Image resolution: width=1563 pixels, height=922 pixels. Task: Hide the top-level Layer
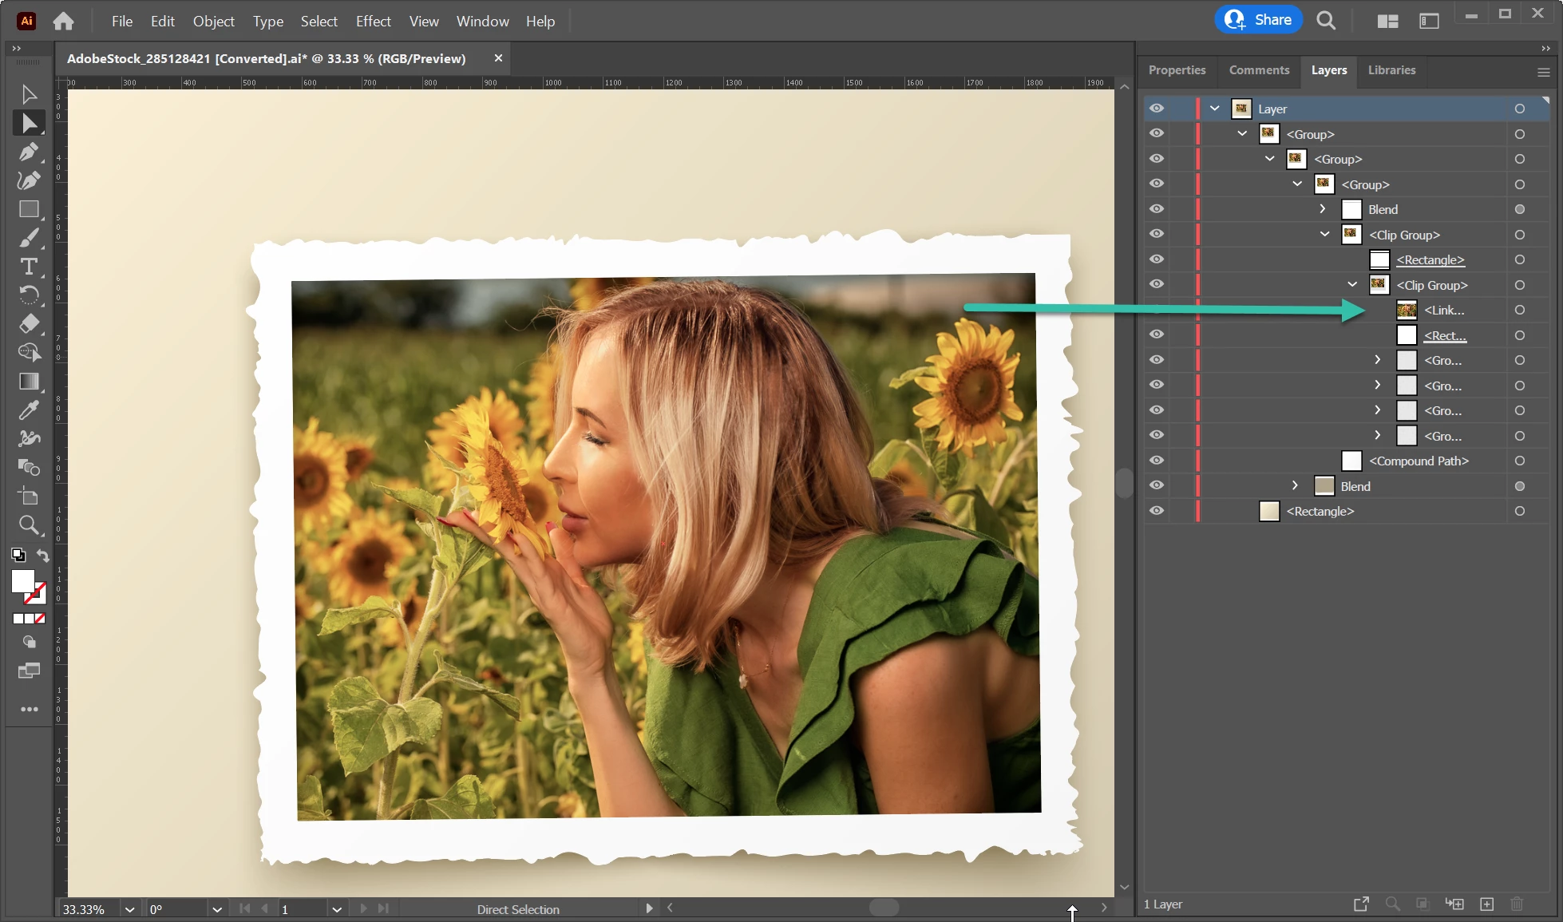[1156, 109]
